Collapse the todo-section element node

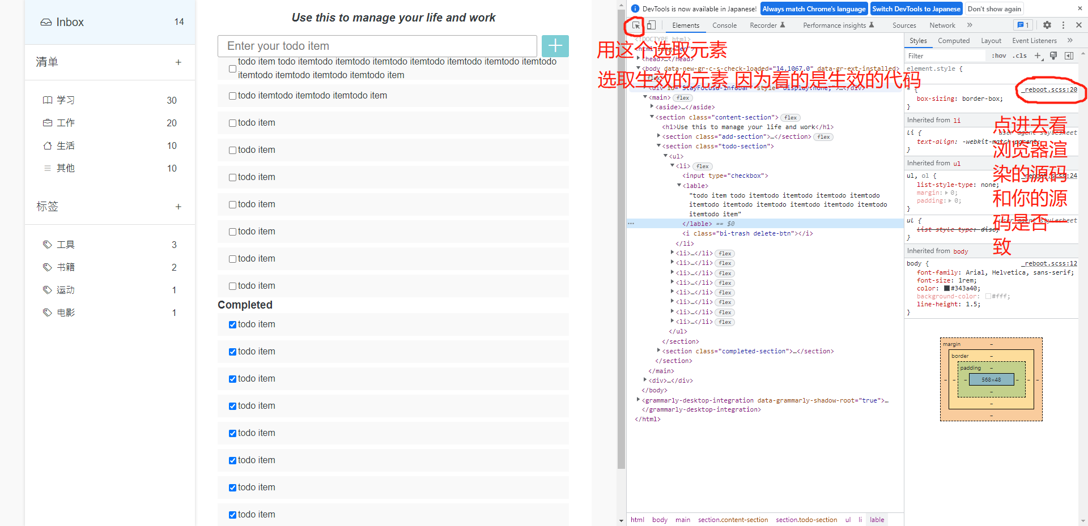[x=658, y=146]
